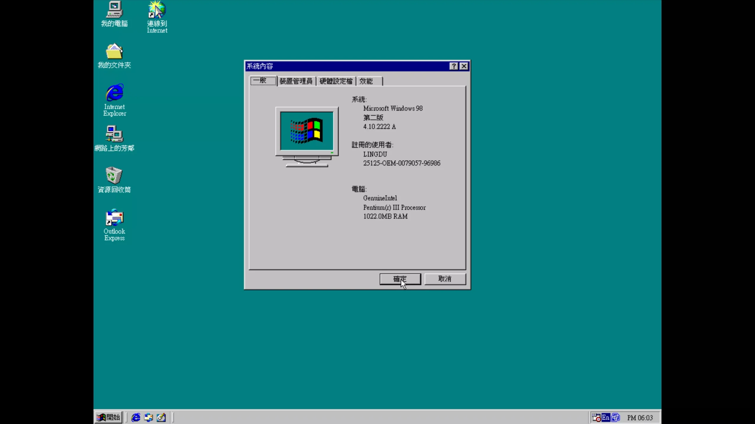The image size is (755, 424).
Task: Click the 1022.0MB RAM text
Action: [385, 216]
